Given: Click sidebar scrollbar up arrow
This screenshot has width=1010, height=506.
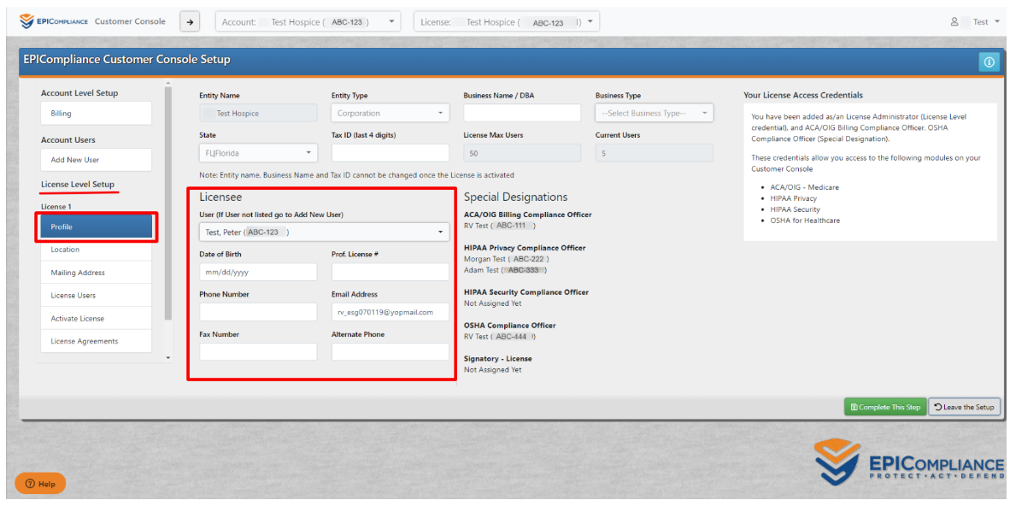Looking at the screenshot, I should [x=168, y=83].
